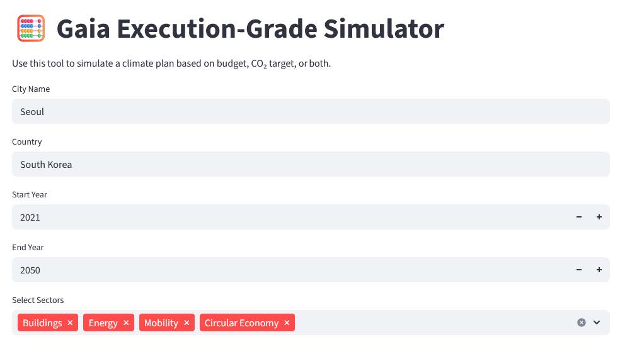Remove the Buildings sector tag
620x347 pixels.
[x=70, y=323]
